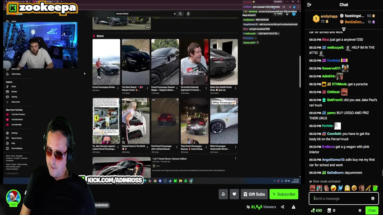Click username Coonfetti in chat
This screenshot has width=383, height=215.
(x=333, y=134)
